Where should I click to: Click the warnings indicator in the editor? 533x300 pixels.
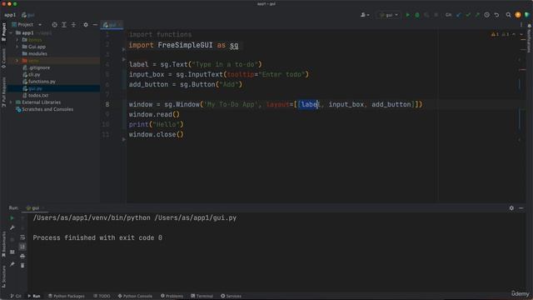500,34
